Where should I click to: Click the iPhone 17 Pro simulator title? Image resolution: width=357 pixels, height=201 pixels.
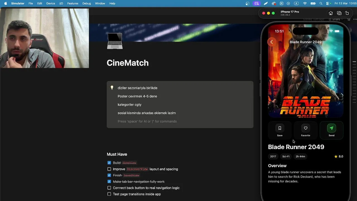point(290,12)
